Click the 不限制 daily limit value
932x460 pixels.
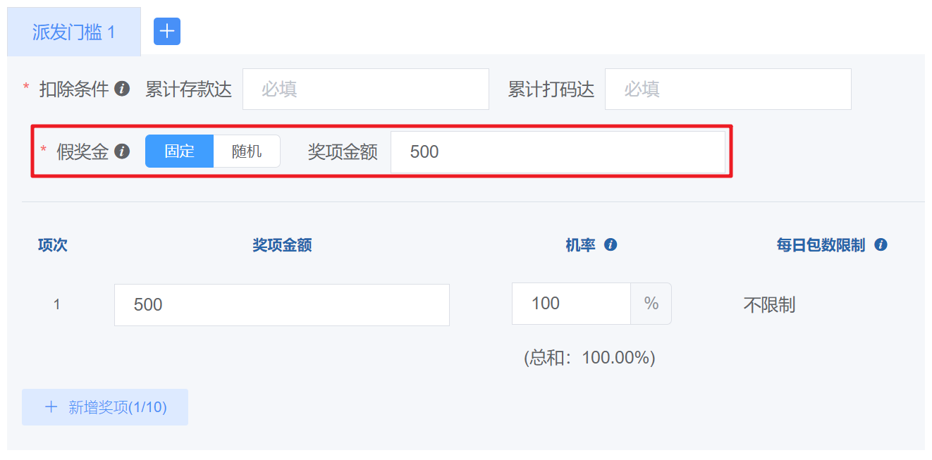pyautogui.click(x=769, y=305)
